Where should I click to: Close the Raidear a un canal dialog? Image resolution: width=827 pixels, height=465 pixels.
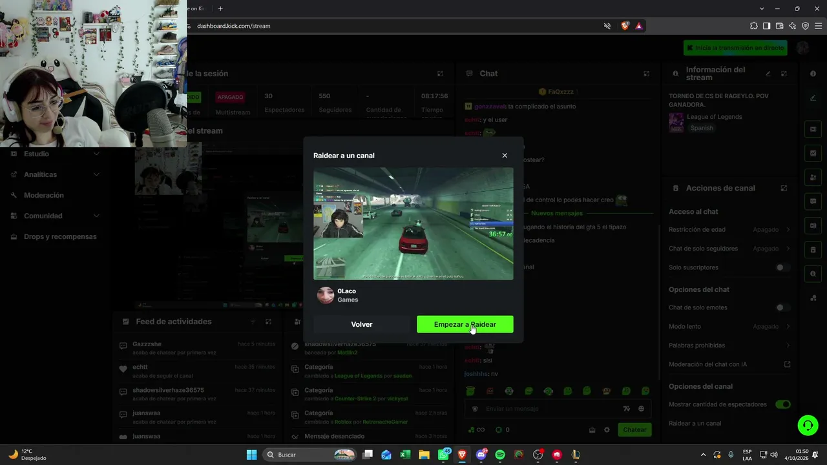(x=505, y=156)
